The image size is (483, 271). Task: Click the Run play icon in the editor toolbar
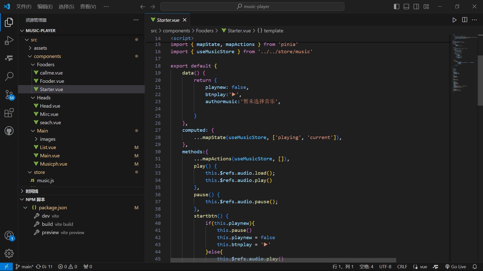pos(454,20)
